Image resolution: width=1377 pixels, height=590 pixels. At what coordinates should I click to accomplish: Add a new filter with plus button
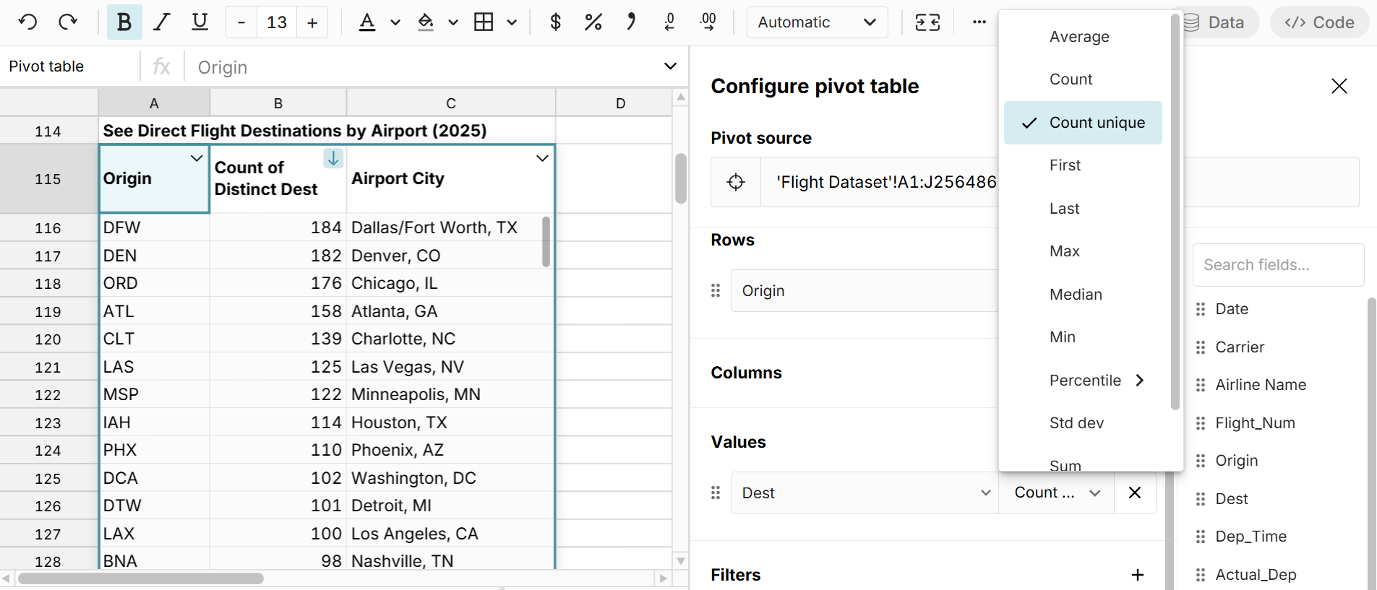(x=1137, y=575)
